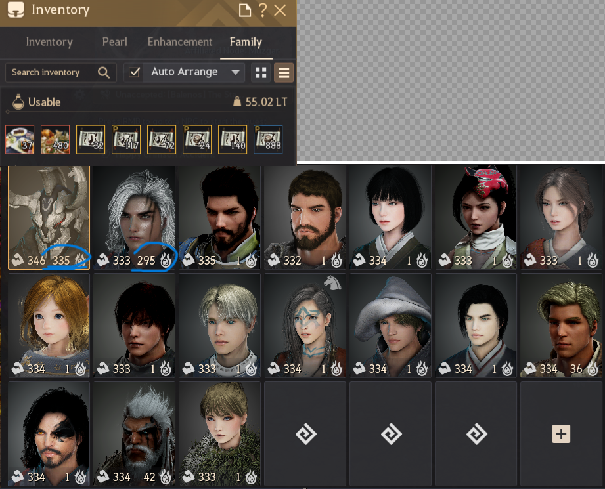Click the first empty character slot
Viewport: 605px width, 489px height.
(305, 434)
